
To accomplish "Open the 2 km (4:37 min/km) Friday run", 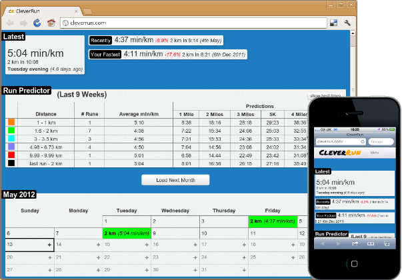I will [x=273, y=221].
